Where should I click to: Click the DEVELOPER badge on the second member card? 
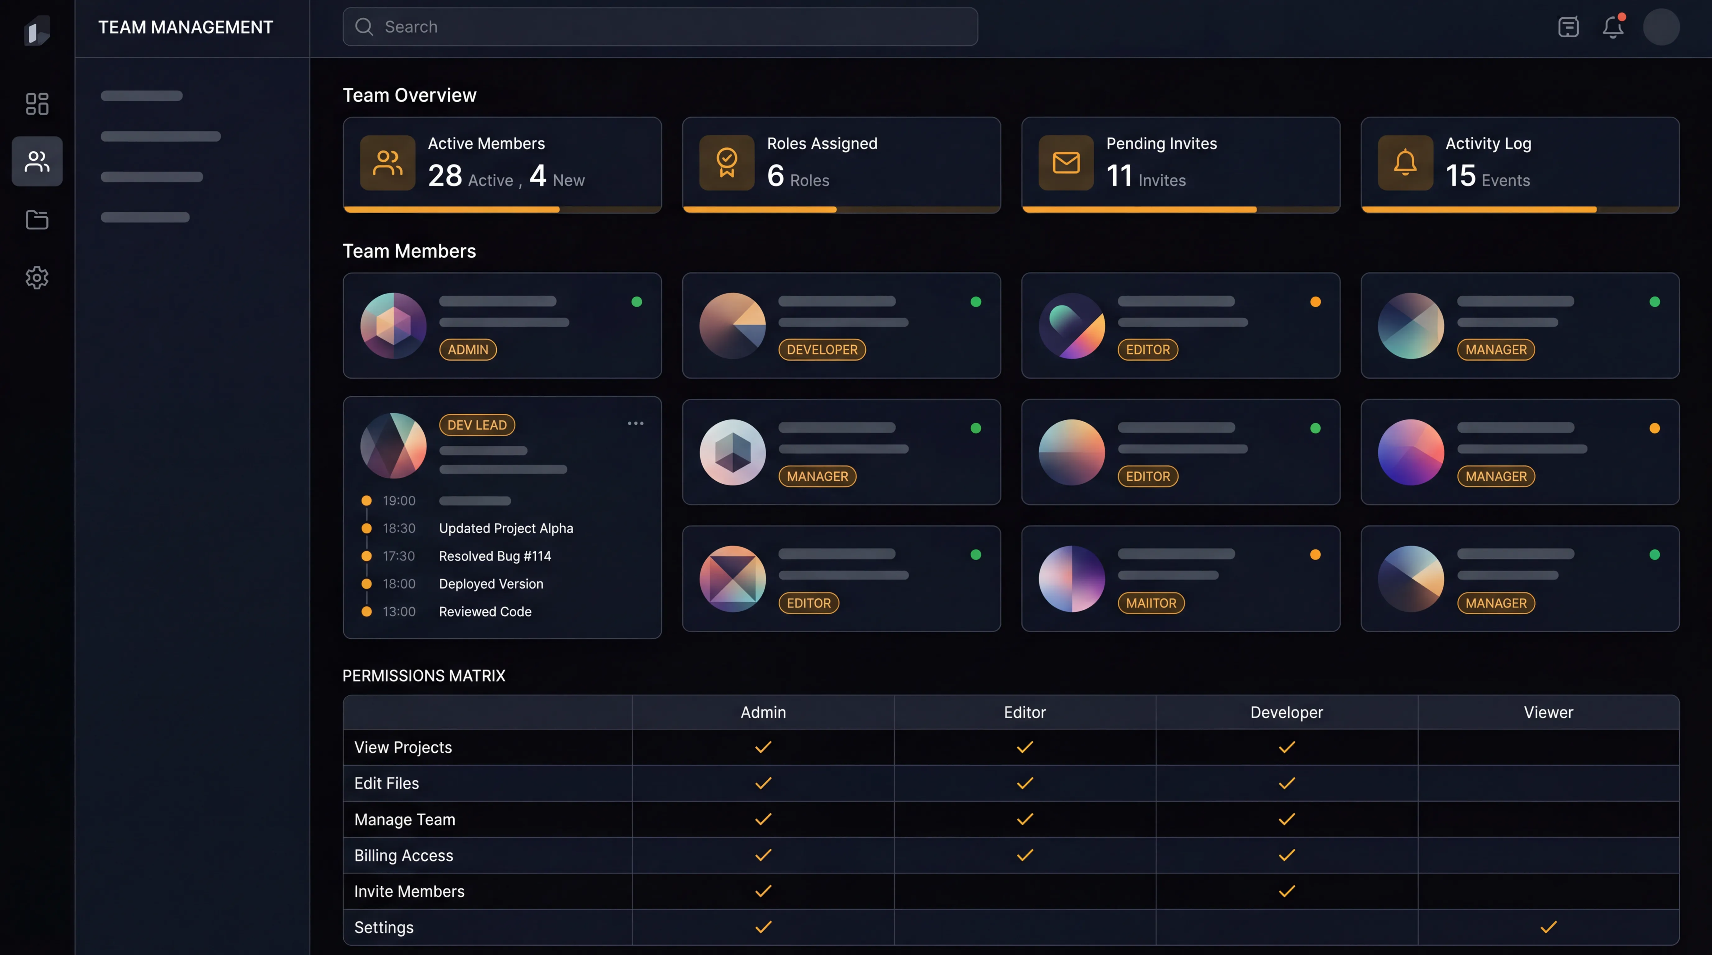(x=822, y=350)
